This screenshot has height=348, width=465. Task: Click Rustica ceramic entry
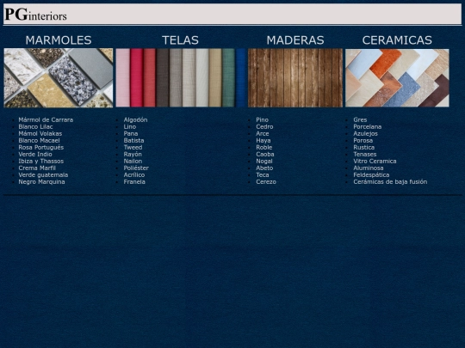point(364,148)
